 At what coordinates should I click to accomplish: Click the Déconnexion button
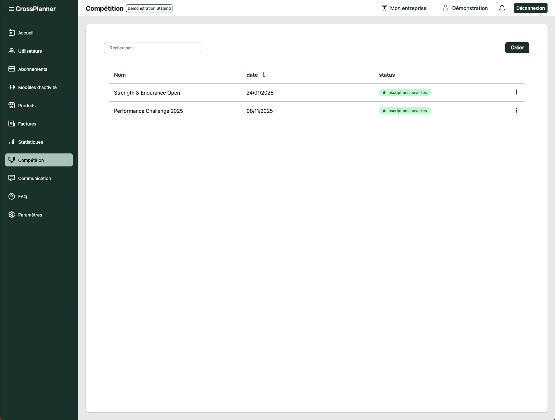point(530,8)
